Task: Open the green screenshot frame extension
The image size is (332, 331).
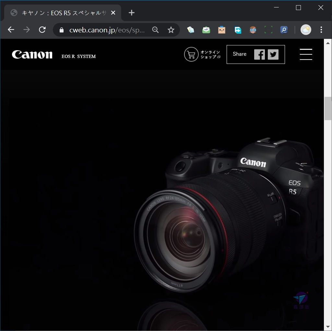Action: point(268,30)
